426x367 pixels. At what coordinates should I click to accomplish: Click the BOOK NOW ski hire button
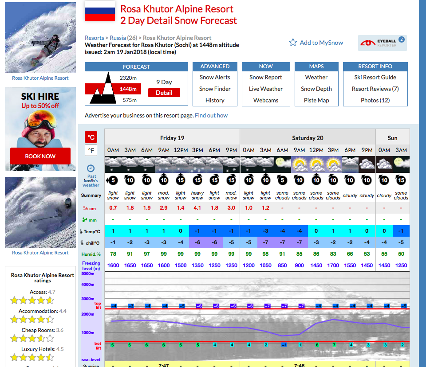(40, 156)
